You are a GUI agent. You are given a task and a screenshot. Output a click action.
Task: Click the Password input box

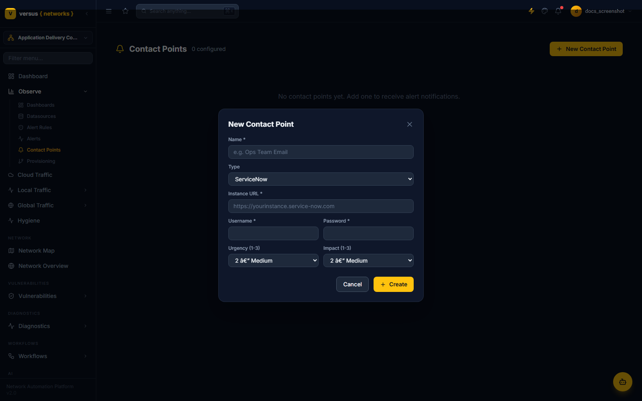(x=368, y=233)
